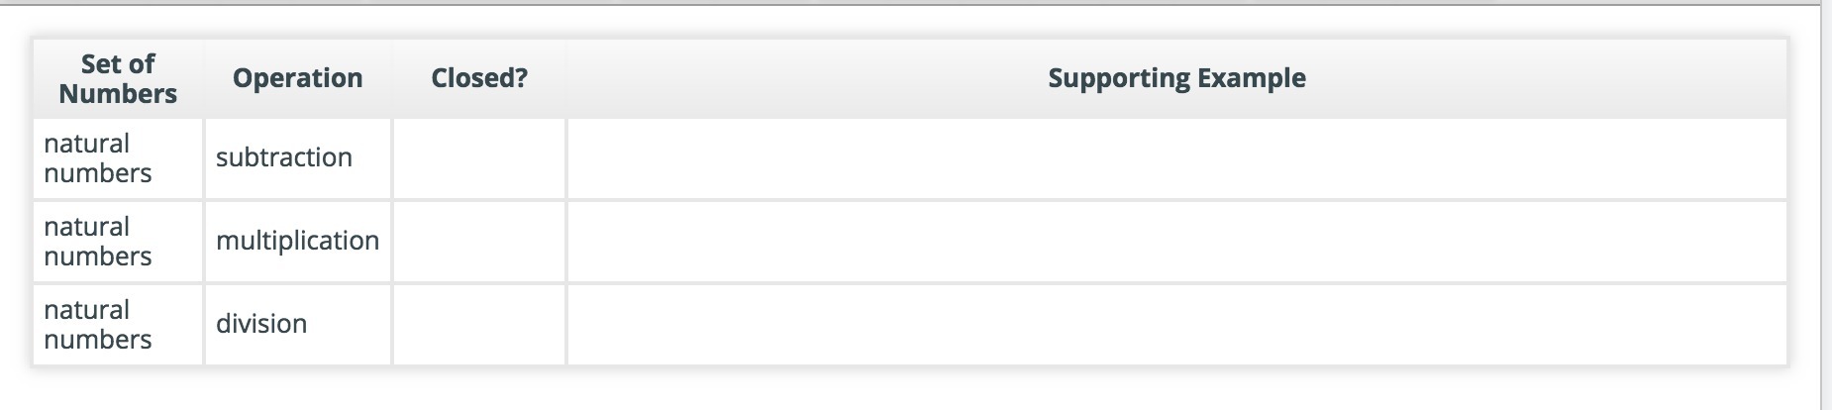Select Supporting Example cell in division row
This screenshot has height=410, width=1832.
coord(1176,325)
